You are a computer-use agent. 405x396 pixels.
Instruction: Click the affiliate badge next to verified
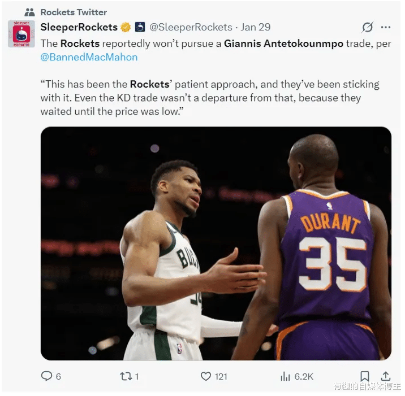coord(140,27)
